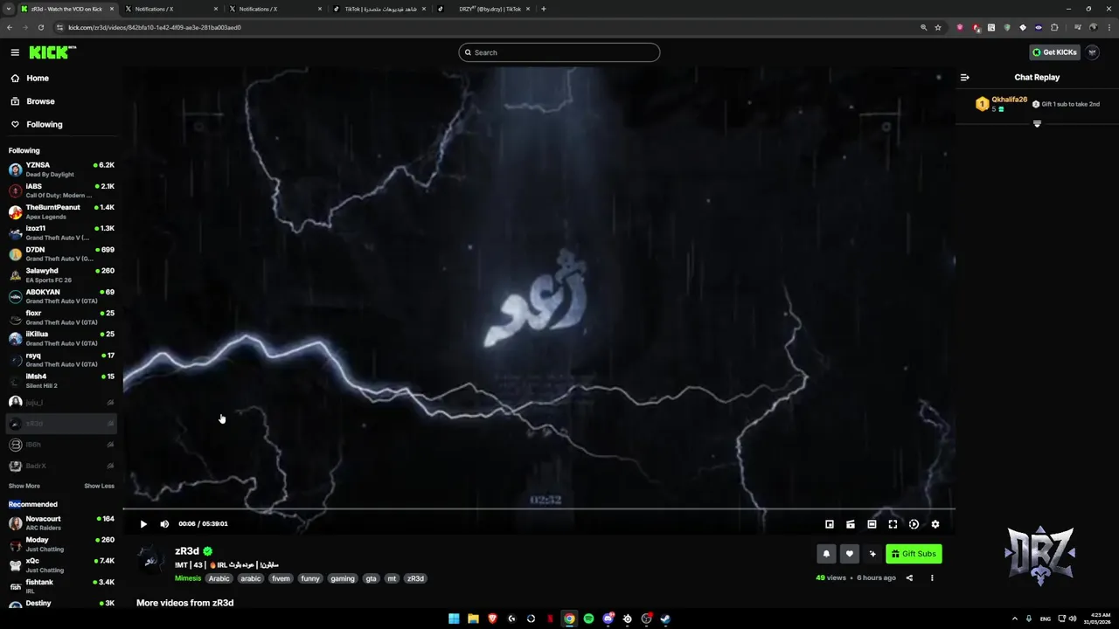Open Discord from taskbar

(x=608, y=619)
